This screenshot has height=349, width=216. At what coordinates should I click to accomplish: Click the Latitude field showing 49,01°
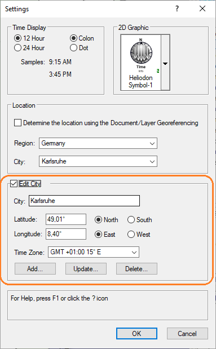[66, 219]
